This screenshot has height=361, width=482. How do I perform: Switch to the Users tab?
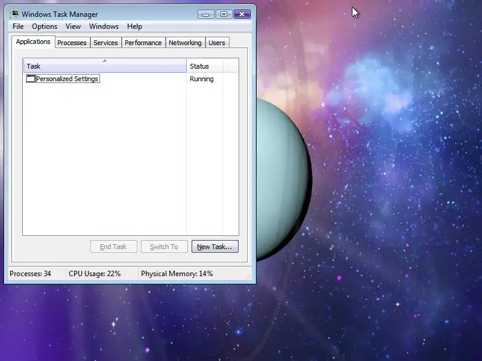point(217,43)
